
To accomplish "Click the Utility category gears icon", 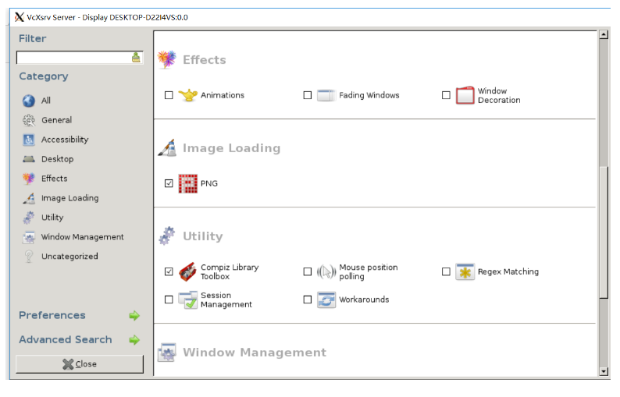I will click(28, 218).
